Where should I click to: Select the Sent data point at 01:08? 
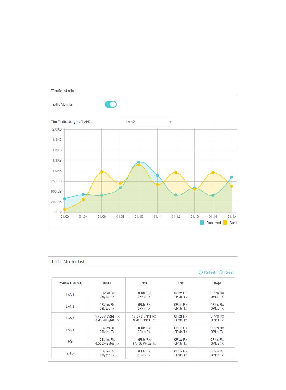[102, 172]
